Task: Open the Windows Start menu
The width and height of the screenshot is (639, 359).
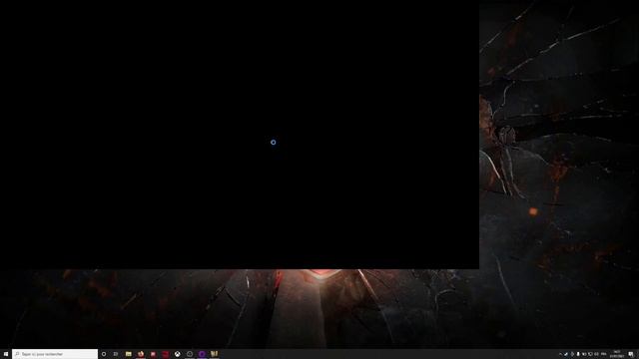Action: pos(6,354)
